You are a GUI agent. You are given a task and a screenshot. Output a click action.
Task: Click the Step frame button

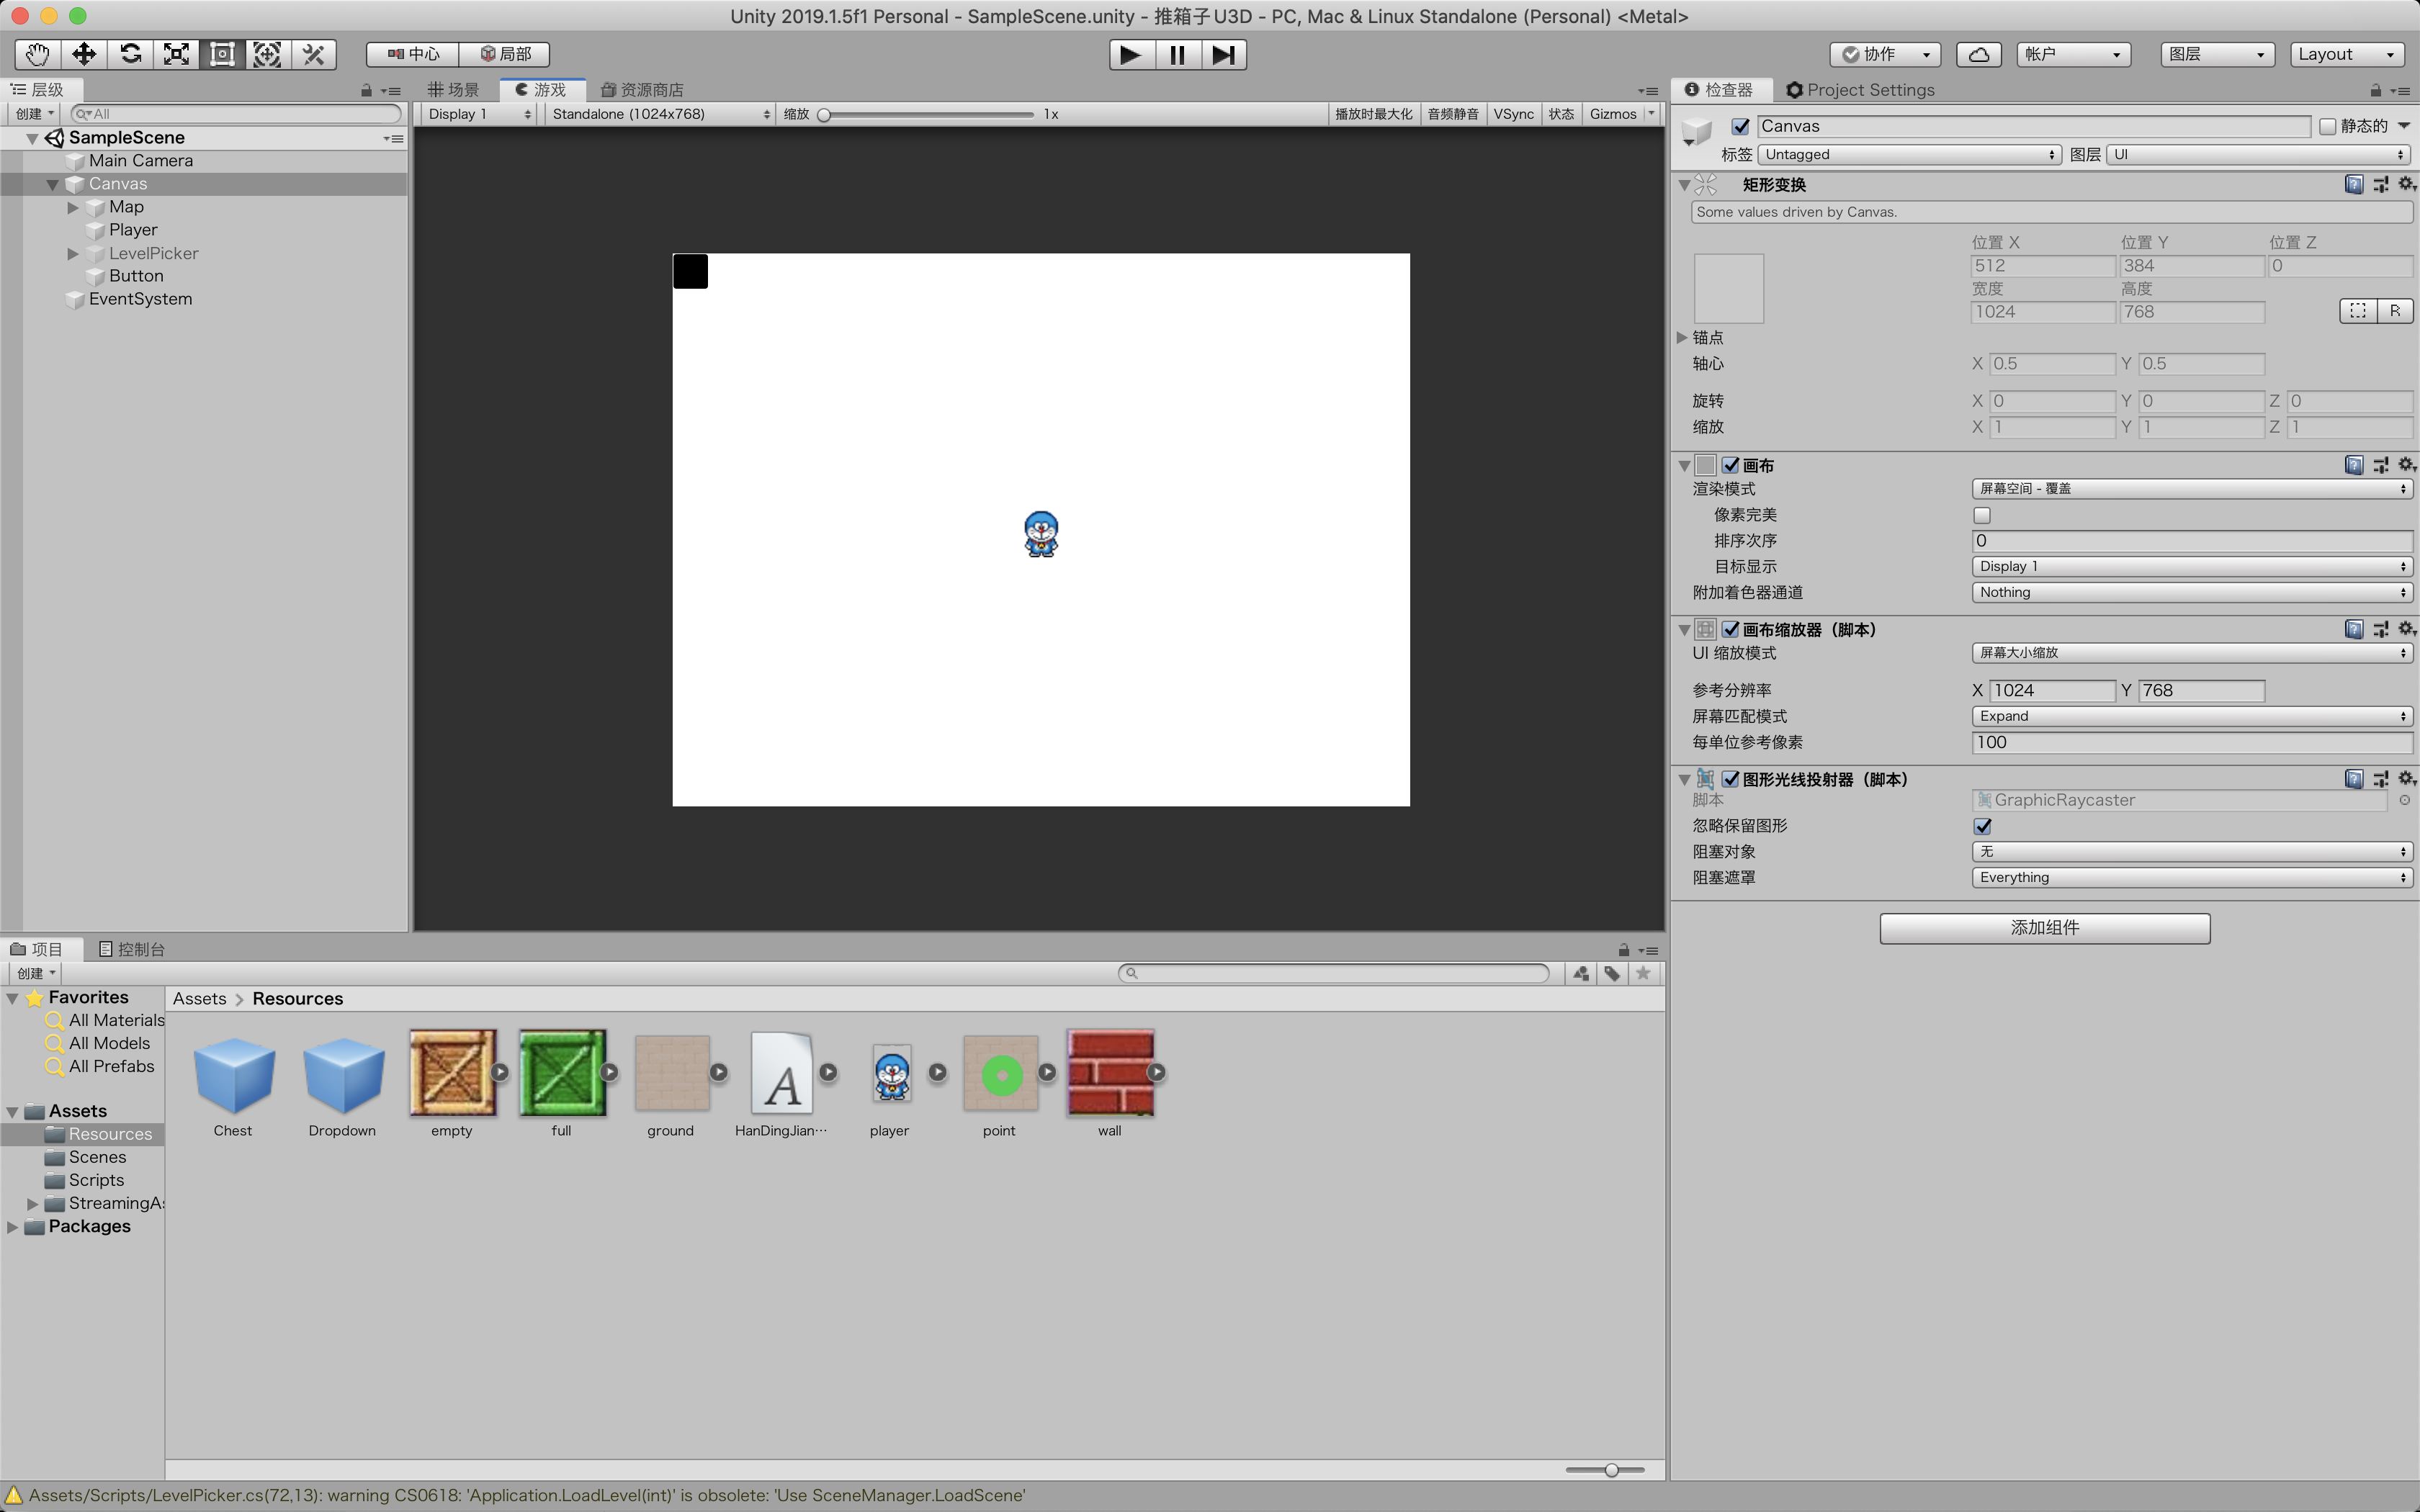(1223, 54)
